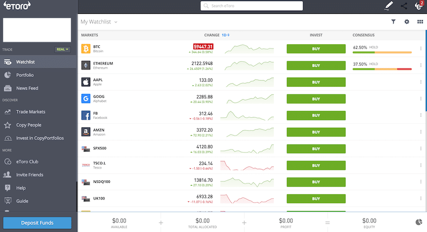Click BUY for SPX500
The image size is (427, 232).
point(316,149)
